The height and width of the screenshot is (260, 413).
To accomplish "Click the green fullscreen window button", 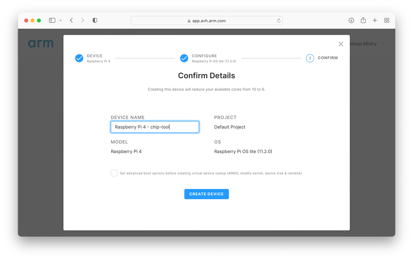I will click(x=39, y=21).
